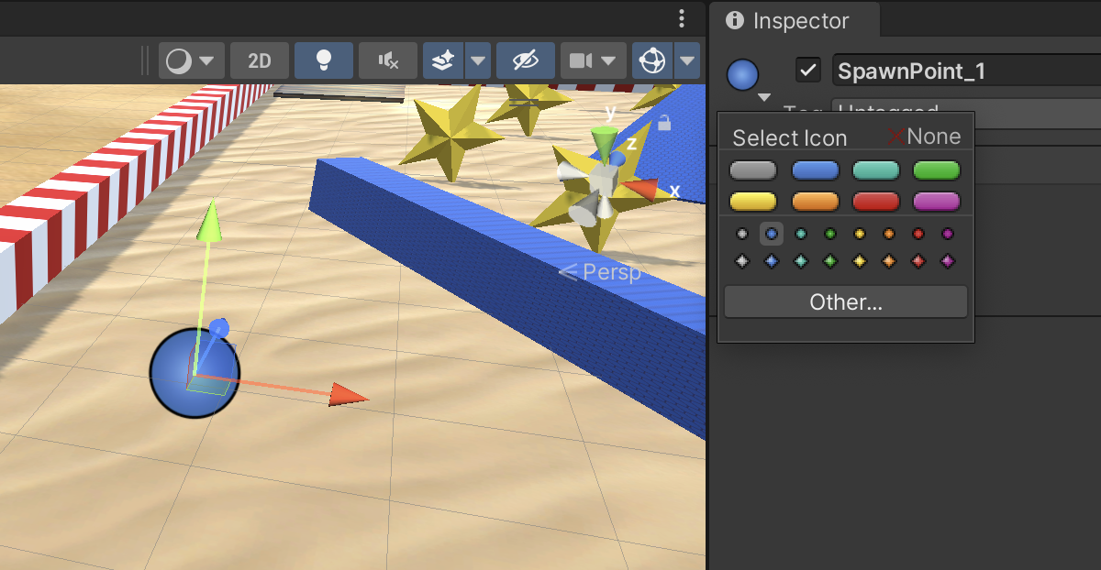Click the scene orientation gizmo cube
This screenshot has height=570, width=1101.
click(603, 177)
